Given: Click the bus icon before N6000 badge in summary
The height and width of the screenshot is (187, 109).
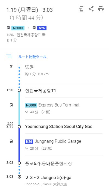Looking at the screenshot, I should pyautogui.click(x=8, y=28).
